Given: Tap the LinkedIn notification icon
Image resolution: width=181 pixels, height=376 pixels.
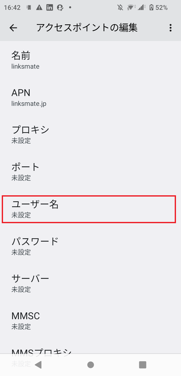Looking at the screenshot, I should [x=50, y=8].
